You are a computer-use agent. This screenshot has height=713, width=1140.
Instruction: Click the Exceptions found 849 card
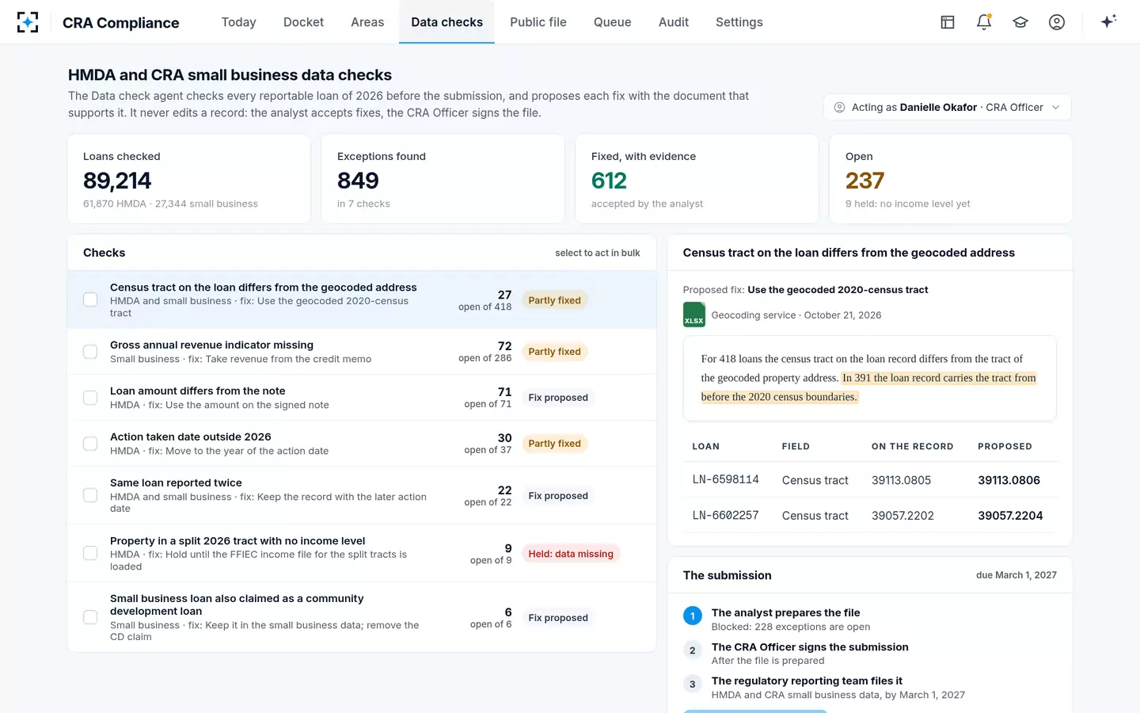pyautogui.click(x=443, y=179)
